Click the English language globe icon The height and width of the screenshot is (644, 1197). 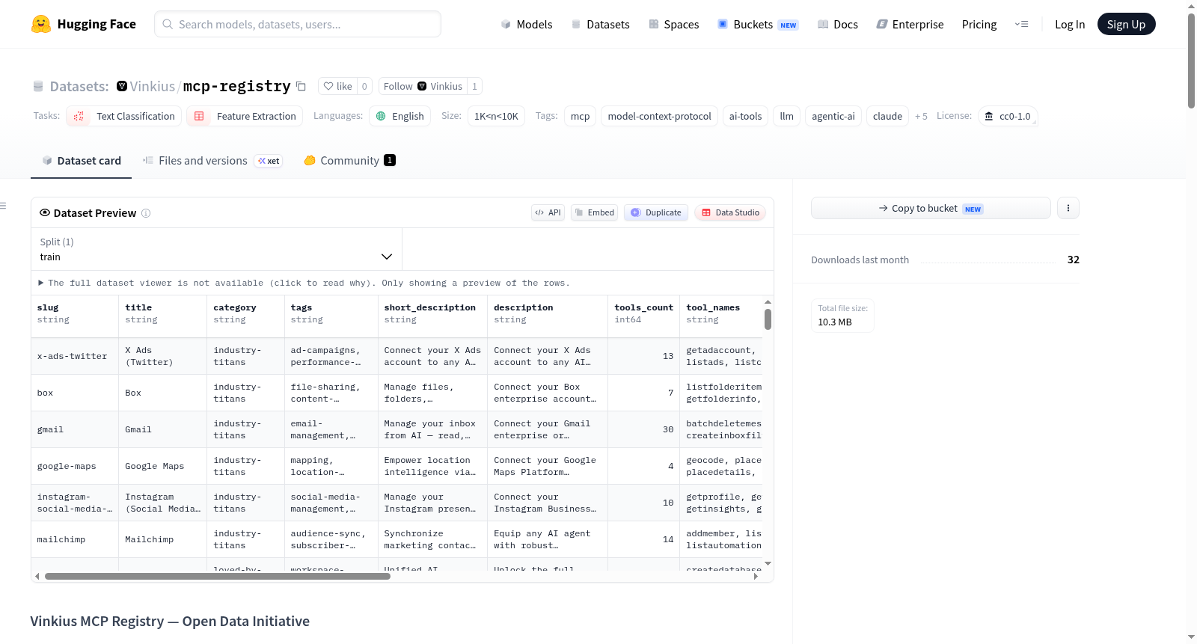[x=381, y=116]
